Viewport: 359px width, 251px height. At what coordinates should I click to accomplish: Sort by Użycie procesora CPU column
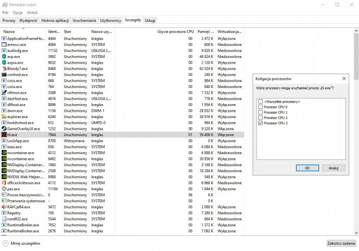[x=175, y=32]
